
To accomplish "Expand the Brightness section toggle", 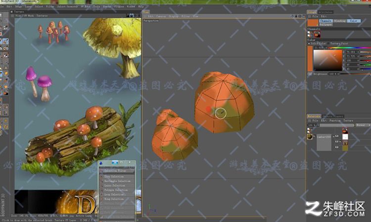I will pyautogui.click(x=310, y=74).
